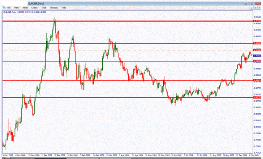Open the Window menu

click(x=54, y=8)
